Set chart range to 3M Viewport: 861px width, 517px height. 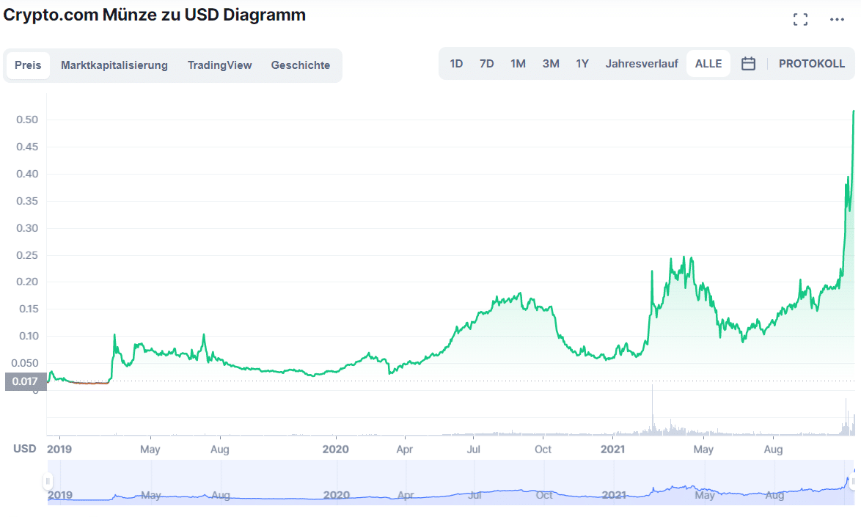(x=551, y=64)
